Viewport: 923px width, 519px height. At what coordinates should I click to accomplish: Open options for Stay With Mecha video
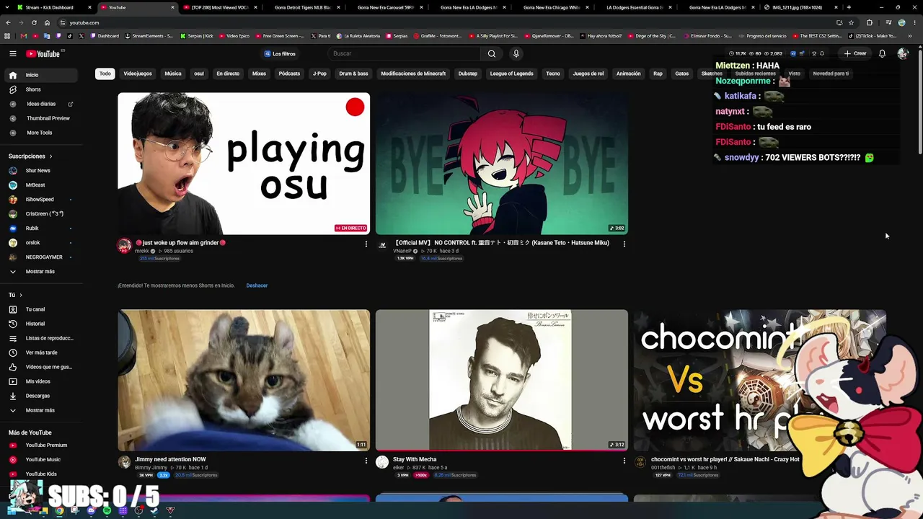tap(624, 460)
